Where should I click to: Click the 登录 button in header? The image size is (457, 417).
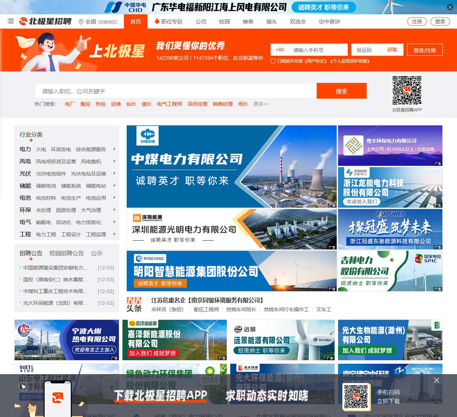(440, 21)
